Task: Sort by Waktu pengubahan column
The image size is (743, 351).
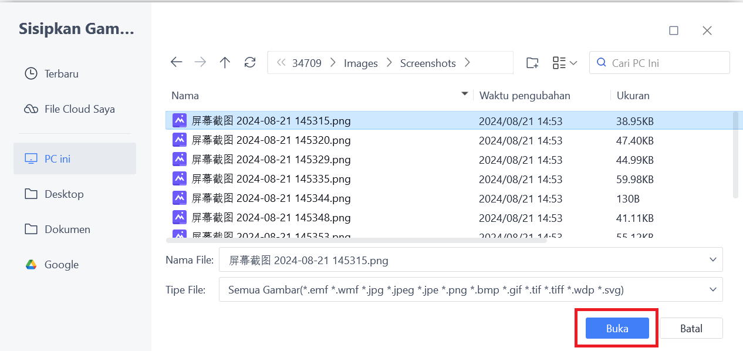Action: pos(525,96)
